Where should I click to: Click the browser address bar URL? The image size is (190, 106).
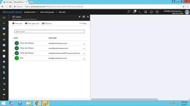point(54,6)
